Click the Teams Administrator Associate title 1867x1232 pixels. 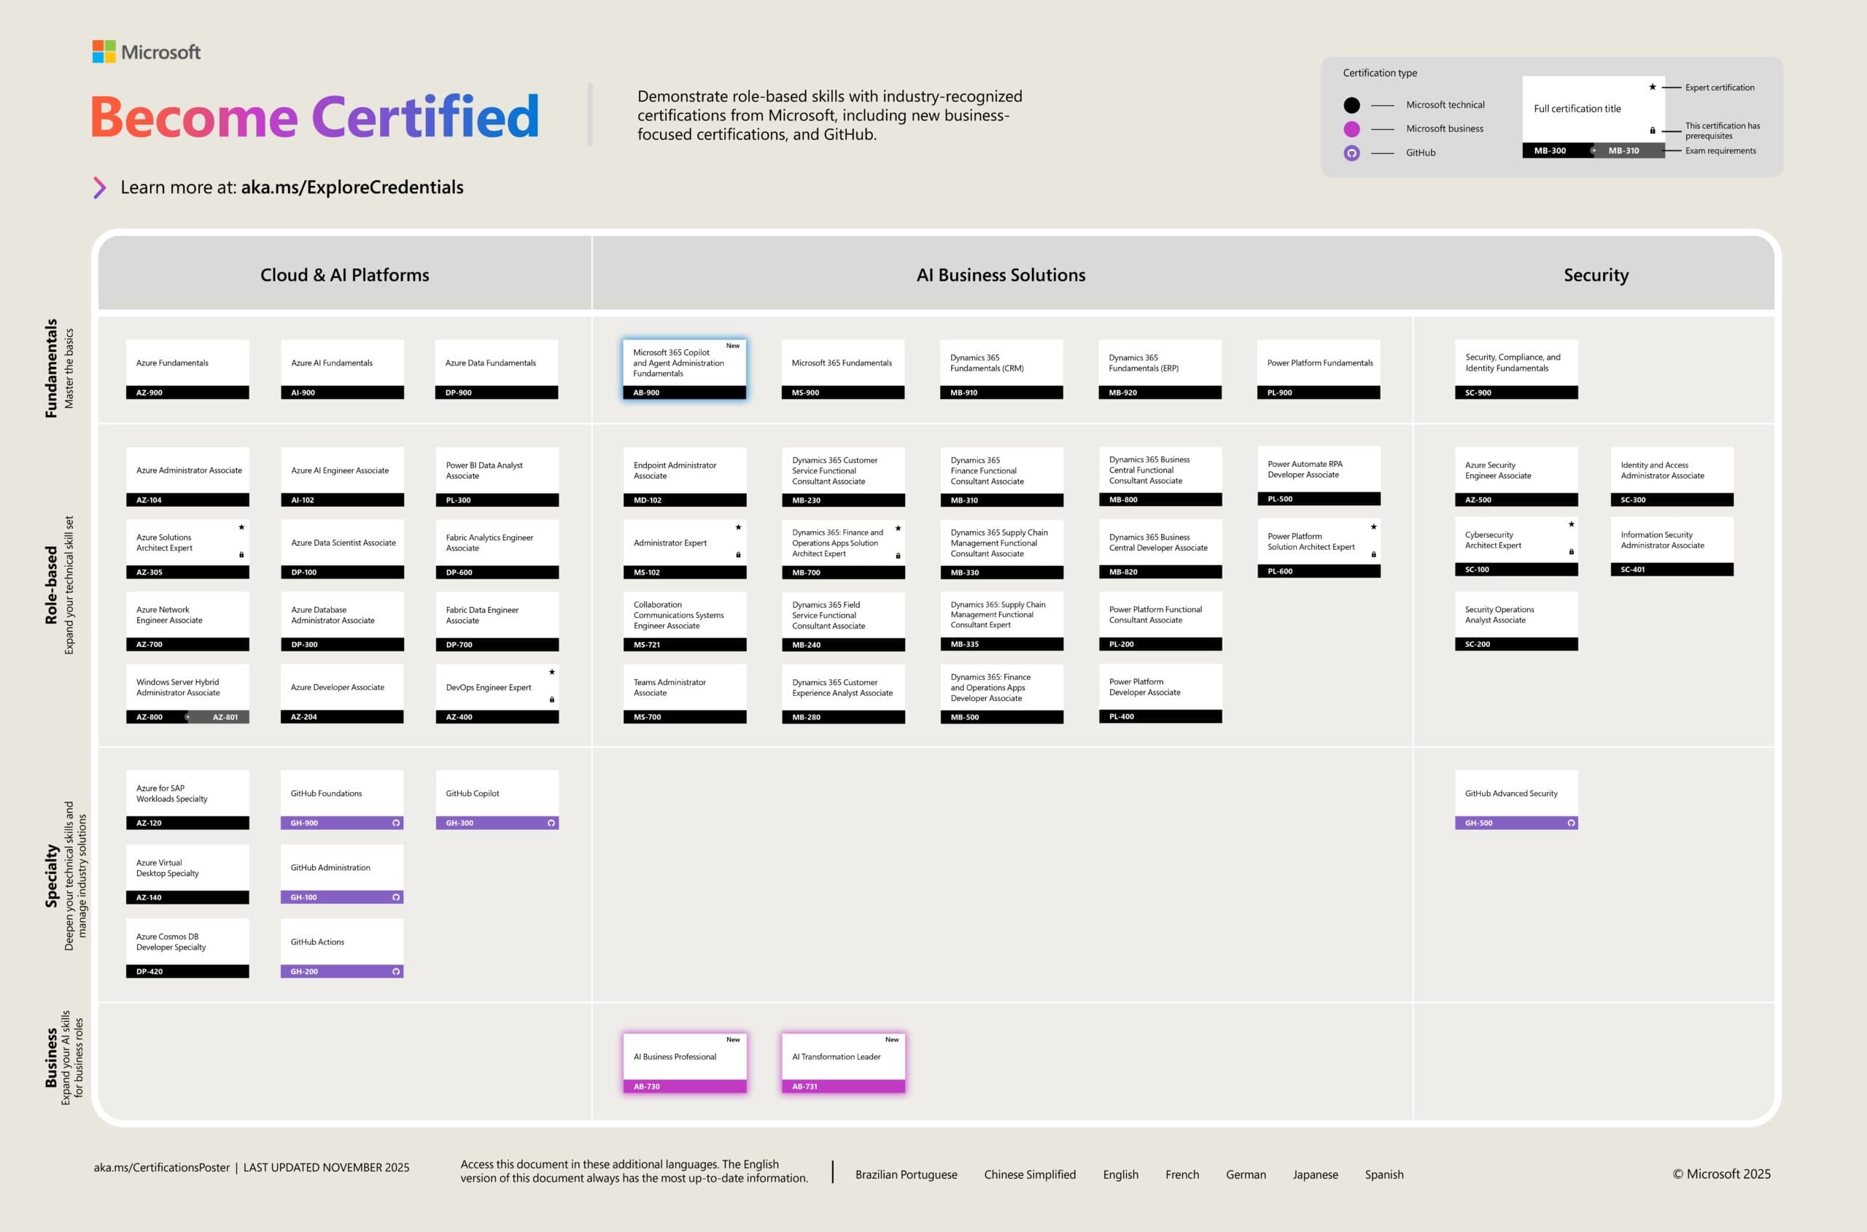point(669,688)
